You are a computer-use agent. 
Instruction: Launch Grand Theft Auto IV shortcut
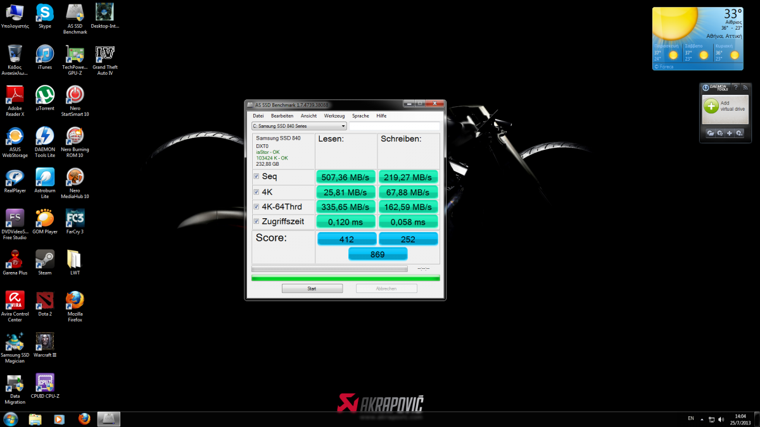(x=104, y=59)
